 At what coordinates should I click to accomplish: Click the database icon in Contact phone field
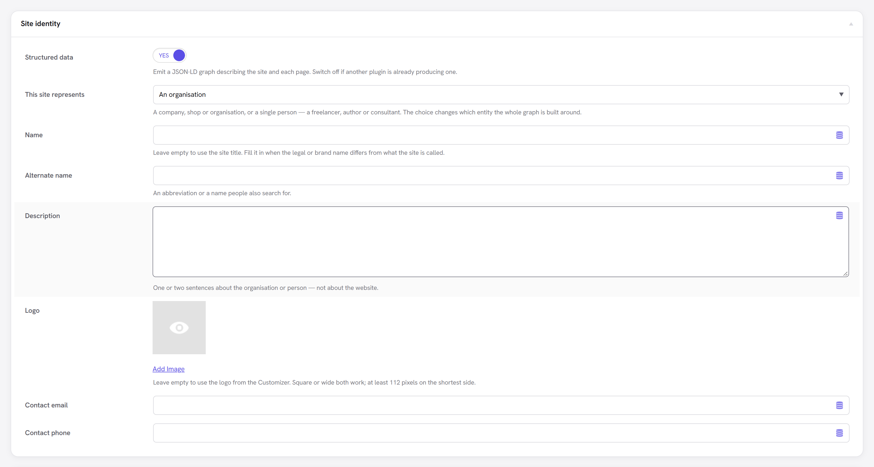pyautogui.click(x=839, y=433)
